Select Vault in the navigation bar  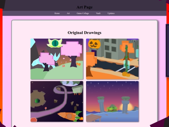point(98,13)
